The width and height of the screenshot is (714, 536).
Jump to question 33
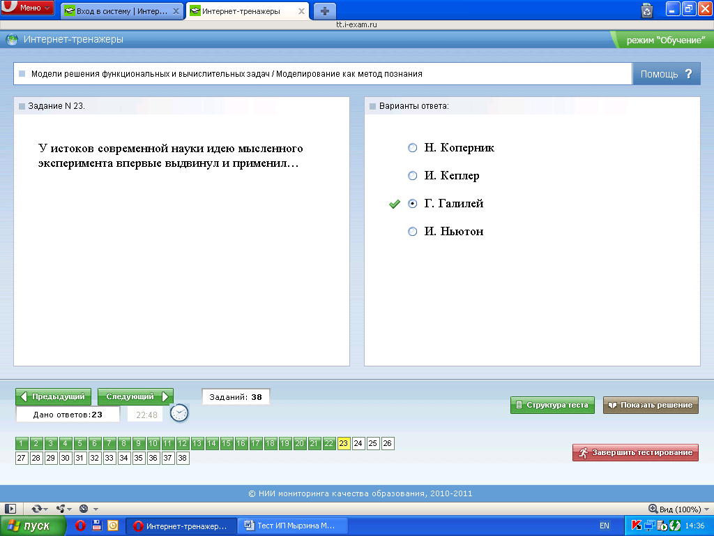[109, 458]
